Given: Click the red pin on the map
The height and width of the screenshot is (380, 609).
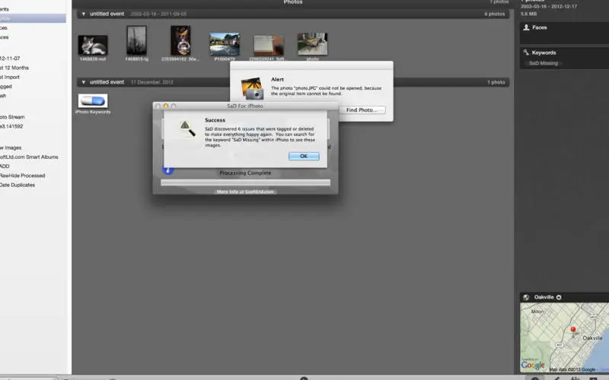Looking at the screenshot, I should tap(573, 330).
